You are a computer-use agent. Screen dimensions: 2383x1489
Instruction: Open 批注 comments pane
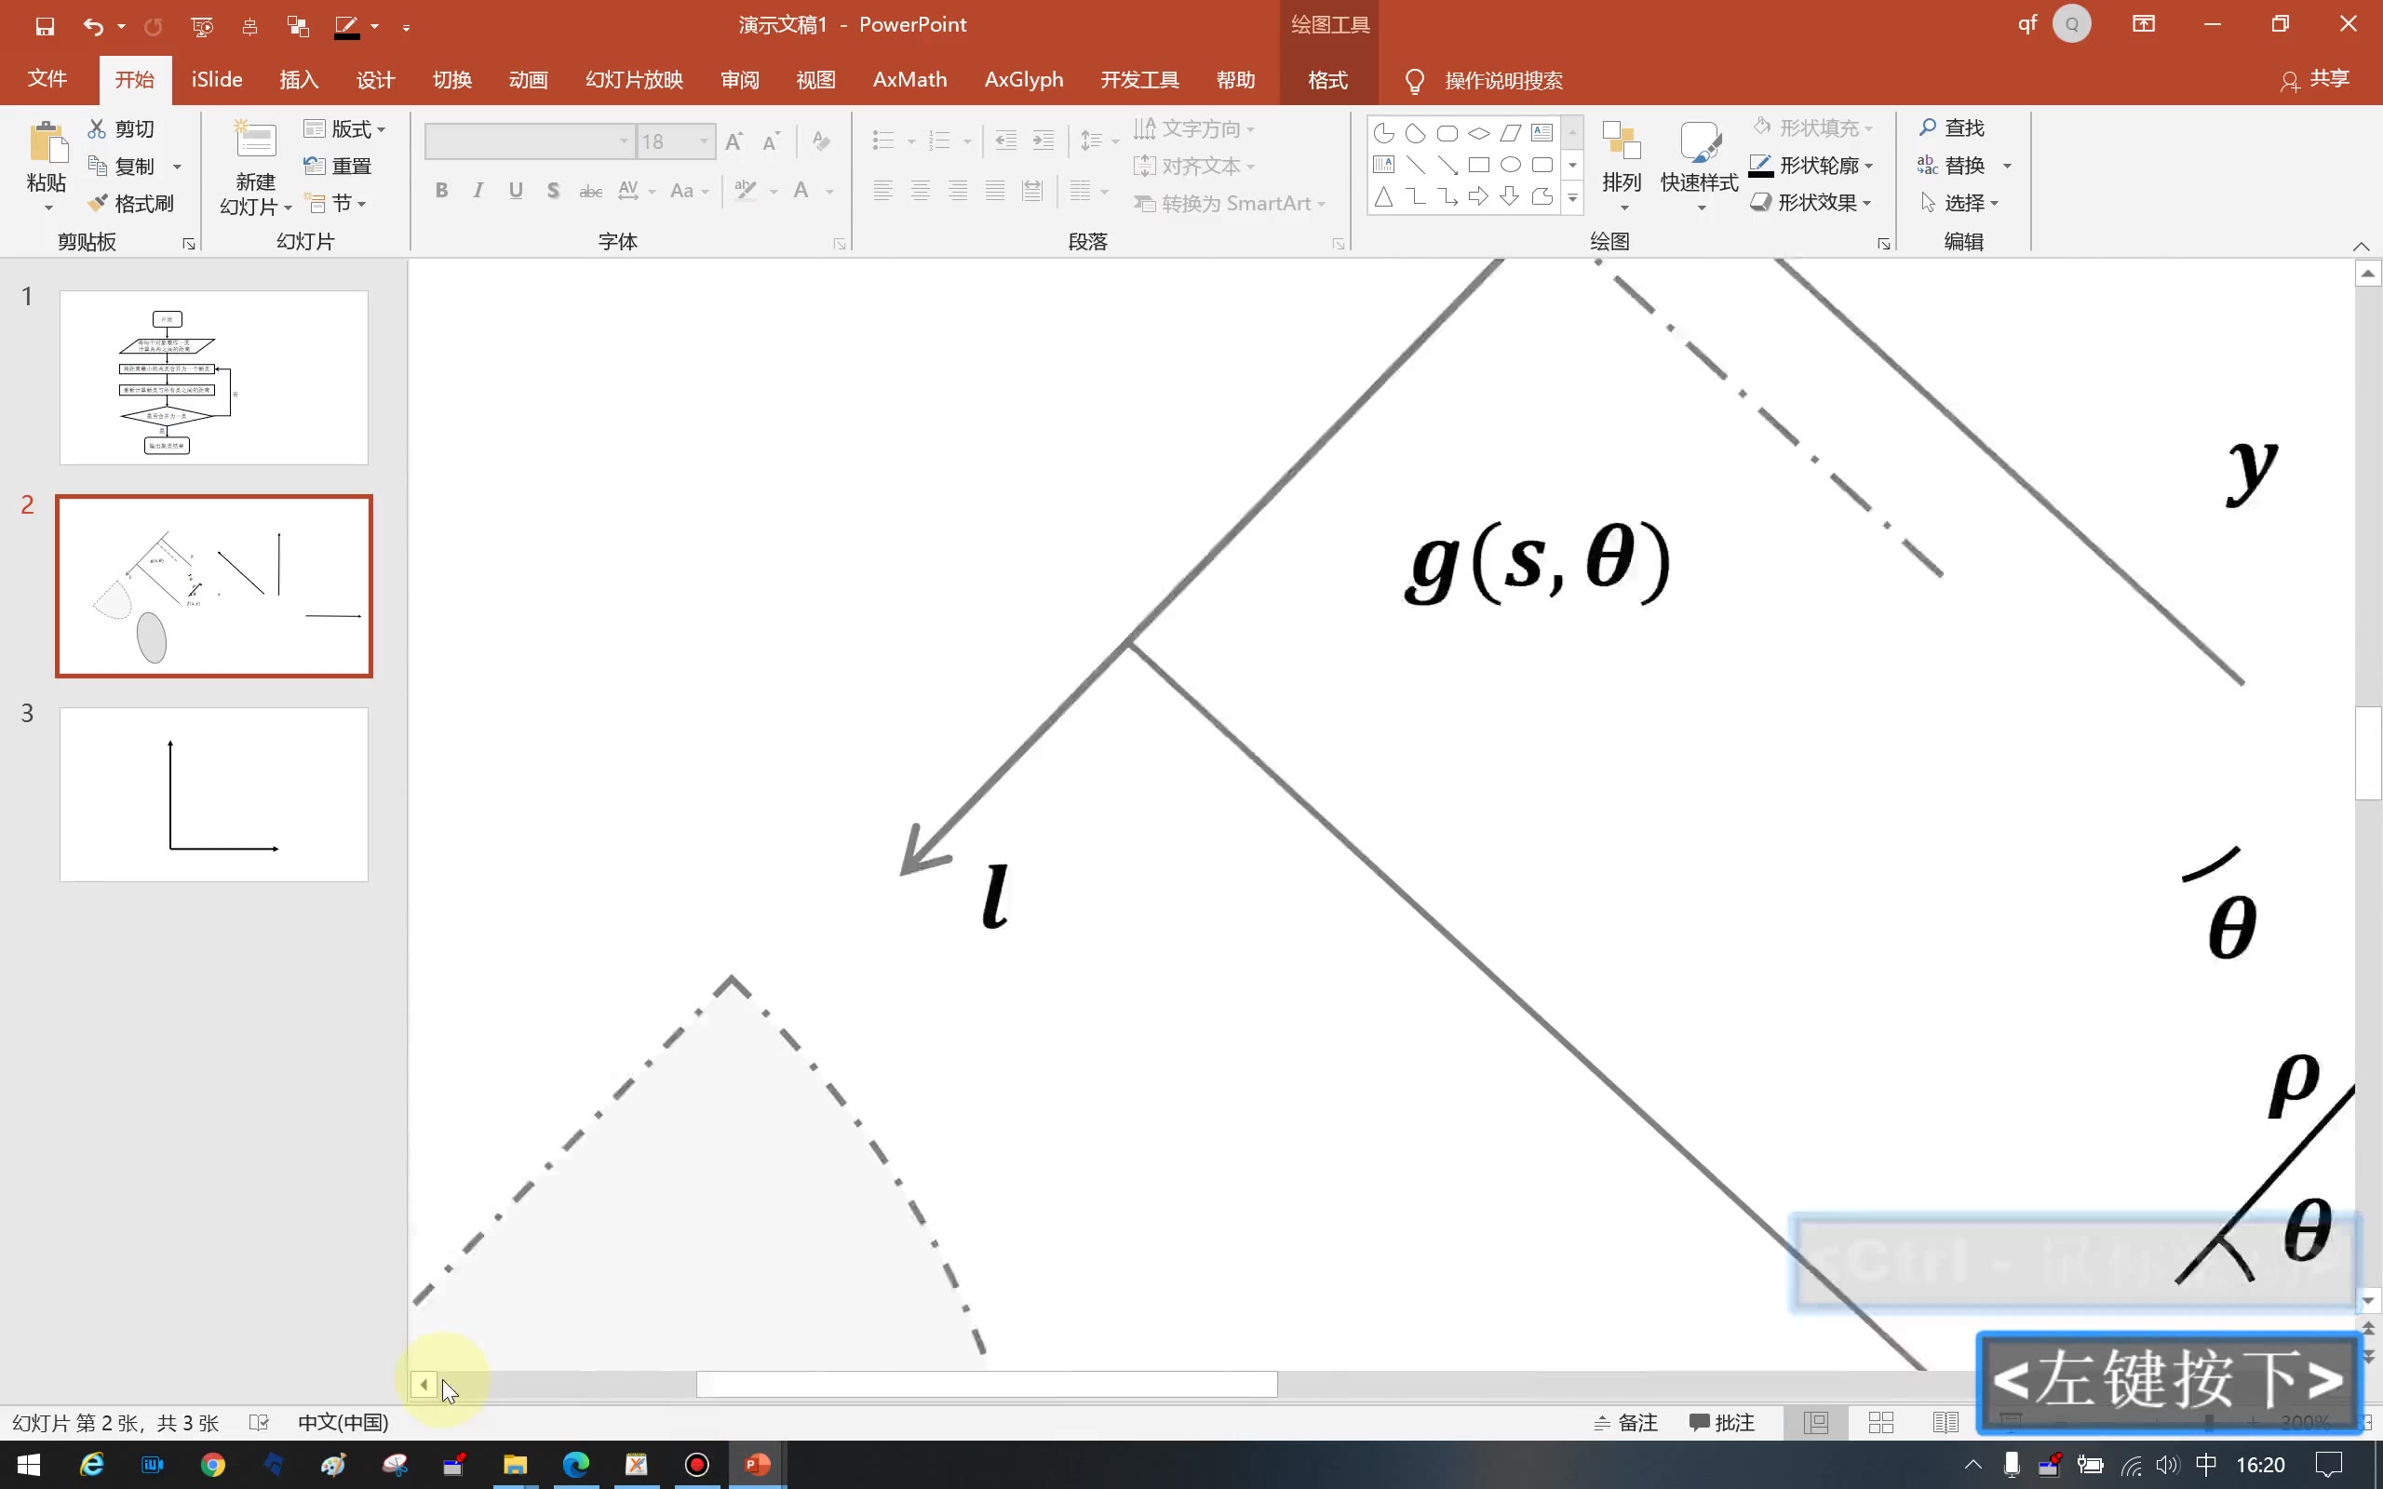(x=1721, y=1423)
